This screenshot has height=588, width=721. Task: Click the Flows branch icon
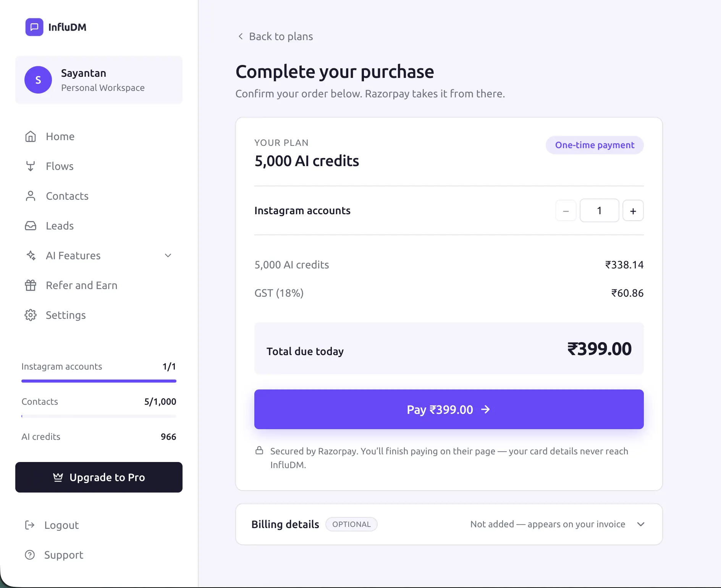[x=31, y=166]
